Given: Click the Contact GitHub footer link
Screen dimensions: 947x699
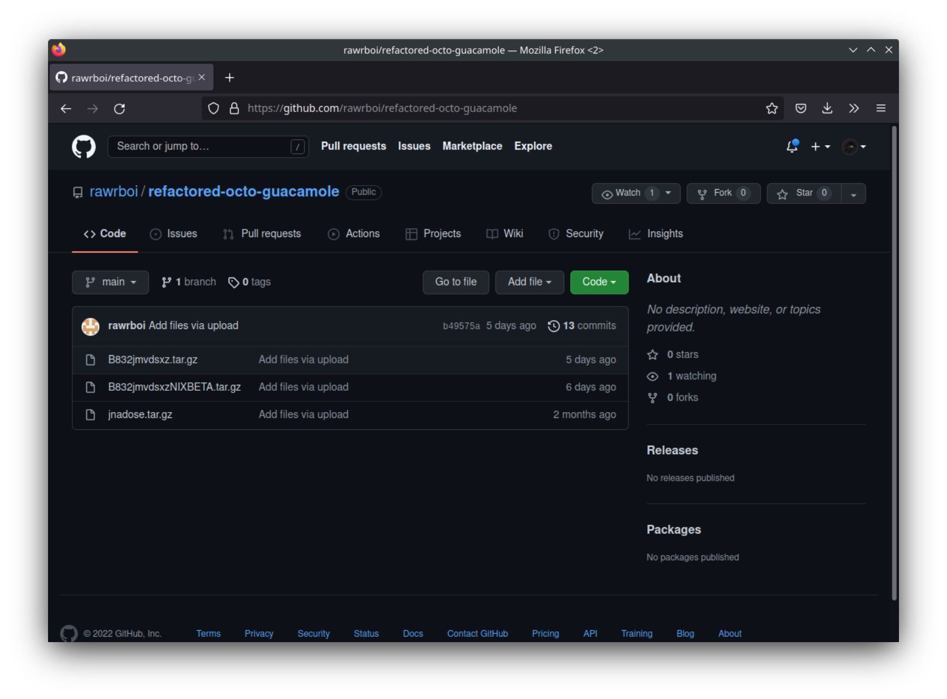Looking at the screenshot, I should 478,634.
